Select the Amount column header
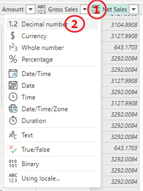The image size is (143, 191). click(13, 9)
